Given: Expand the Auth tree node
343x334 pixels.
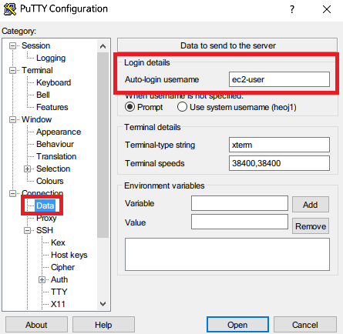Looking at the screenshot, I should coord(42,279).
